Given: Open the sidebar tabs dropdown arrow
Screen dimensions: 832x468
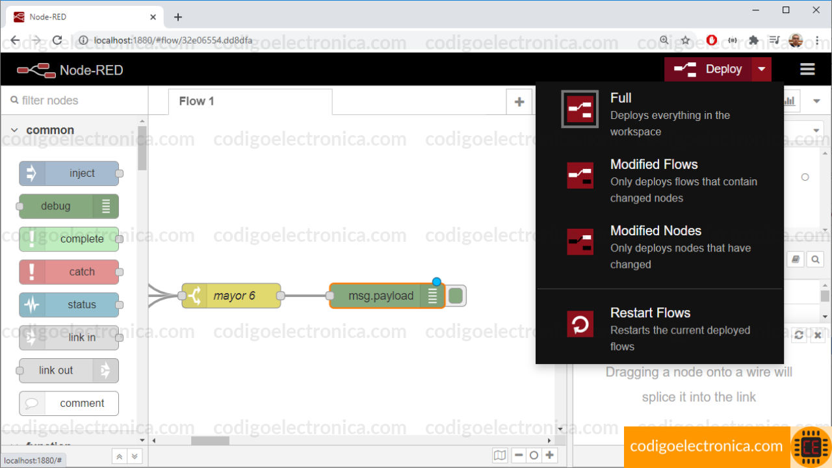Looking at the screenshot, I should tap(817, 101).
